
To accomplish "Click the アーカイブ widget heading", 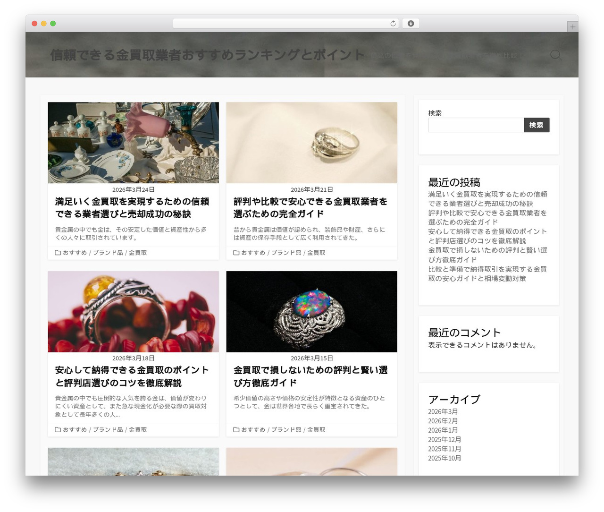I will [x=454, y=400].
